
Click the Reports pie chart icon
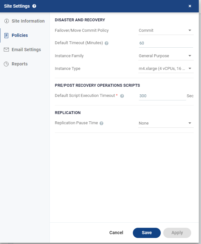pyautogui.click(x=6, y=64)
